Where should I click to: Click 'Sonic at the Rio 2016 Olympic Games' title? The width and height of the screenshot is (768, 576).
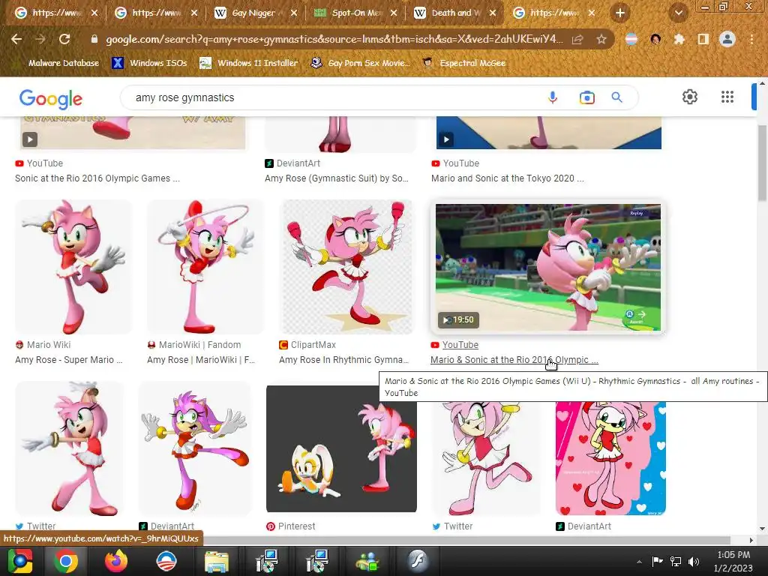[x=97, y=178]
